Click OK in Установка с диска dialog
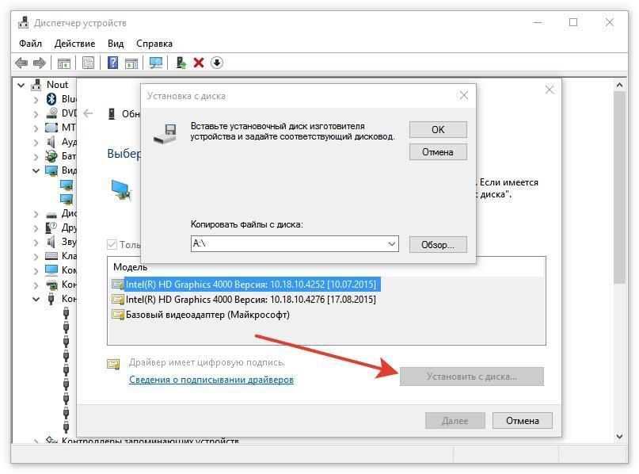This screenshot has width=639, height=474. coord(438,130)
